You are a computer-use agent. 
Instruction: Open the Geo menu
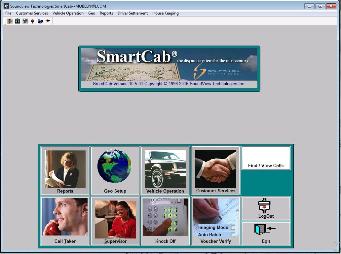coord(92,13)
